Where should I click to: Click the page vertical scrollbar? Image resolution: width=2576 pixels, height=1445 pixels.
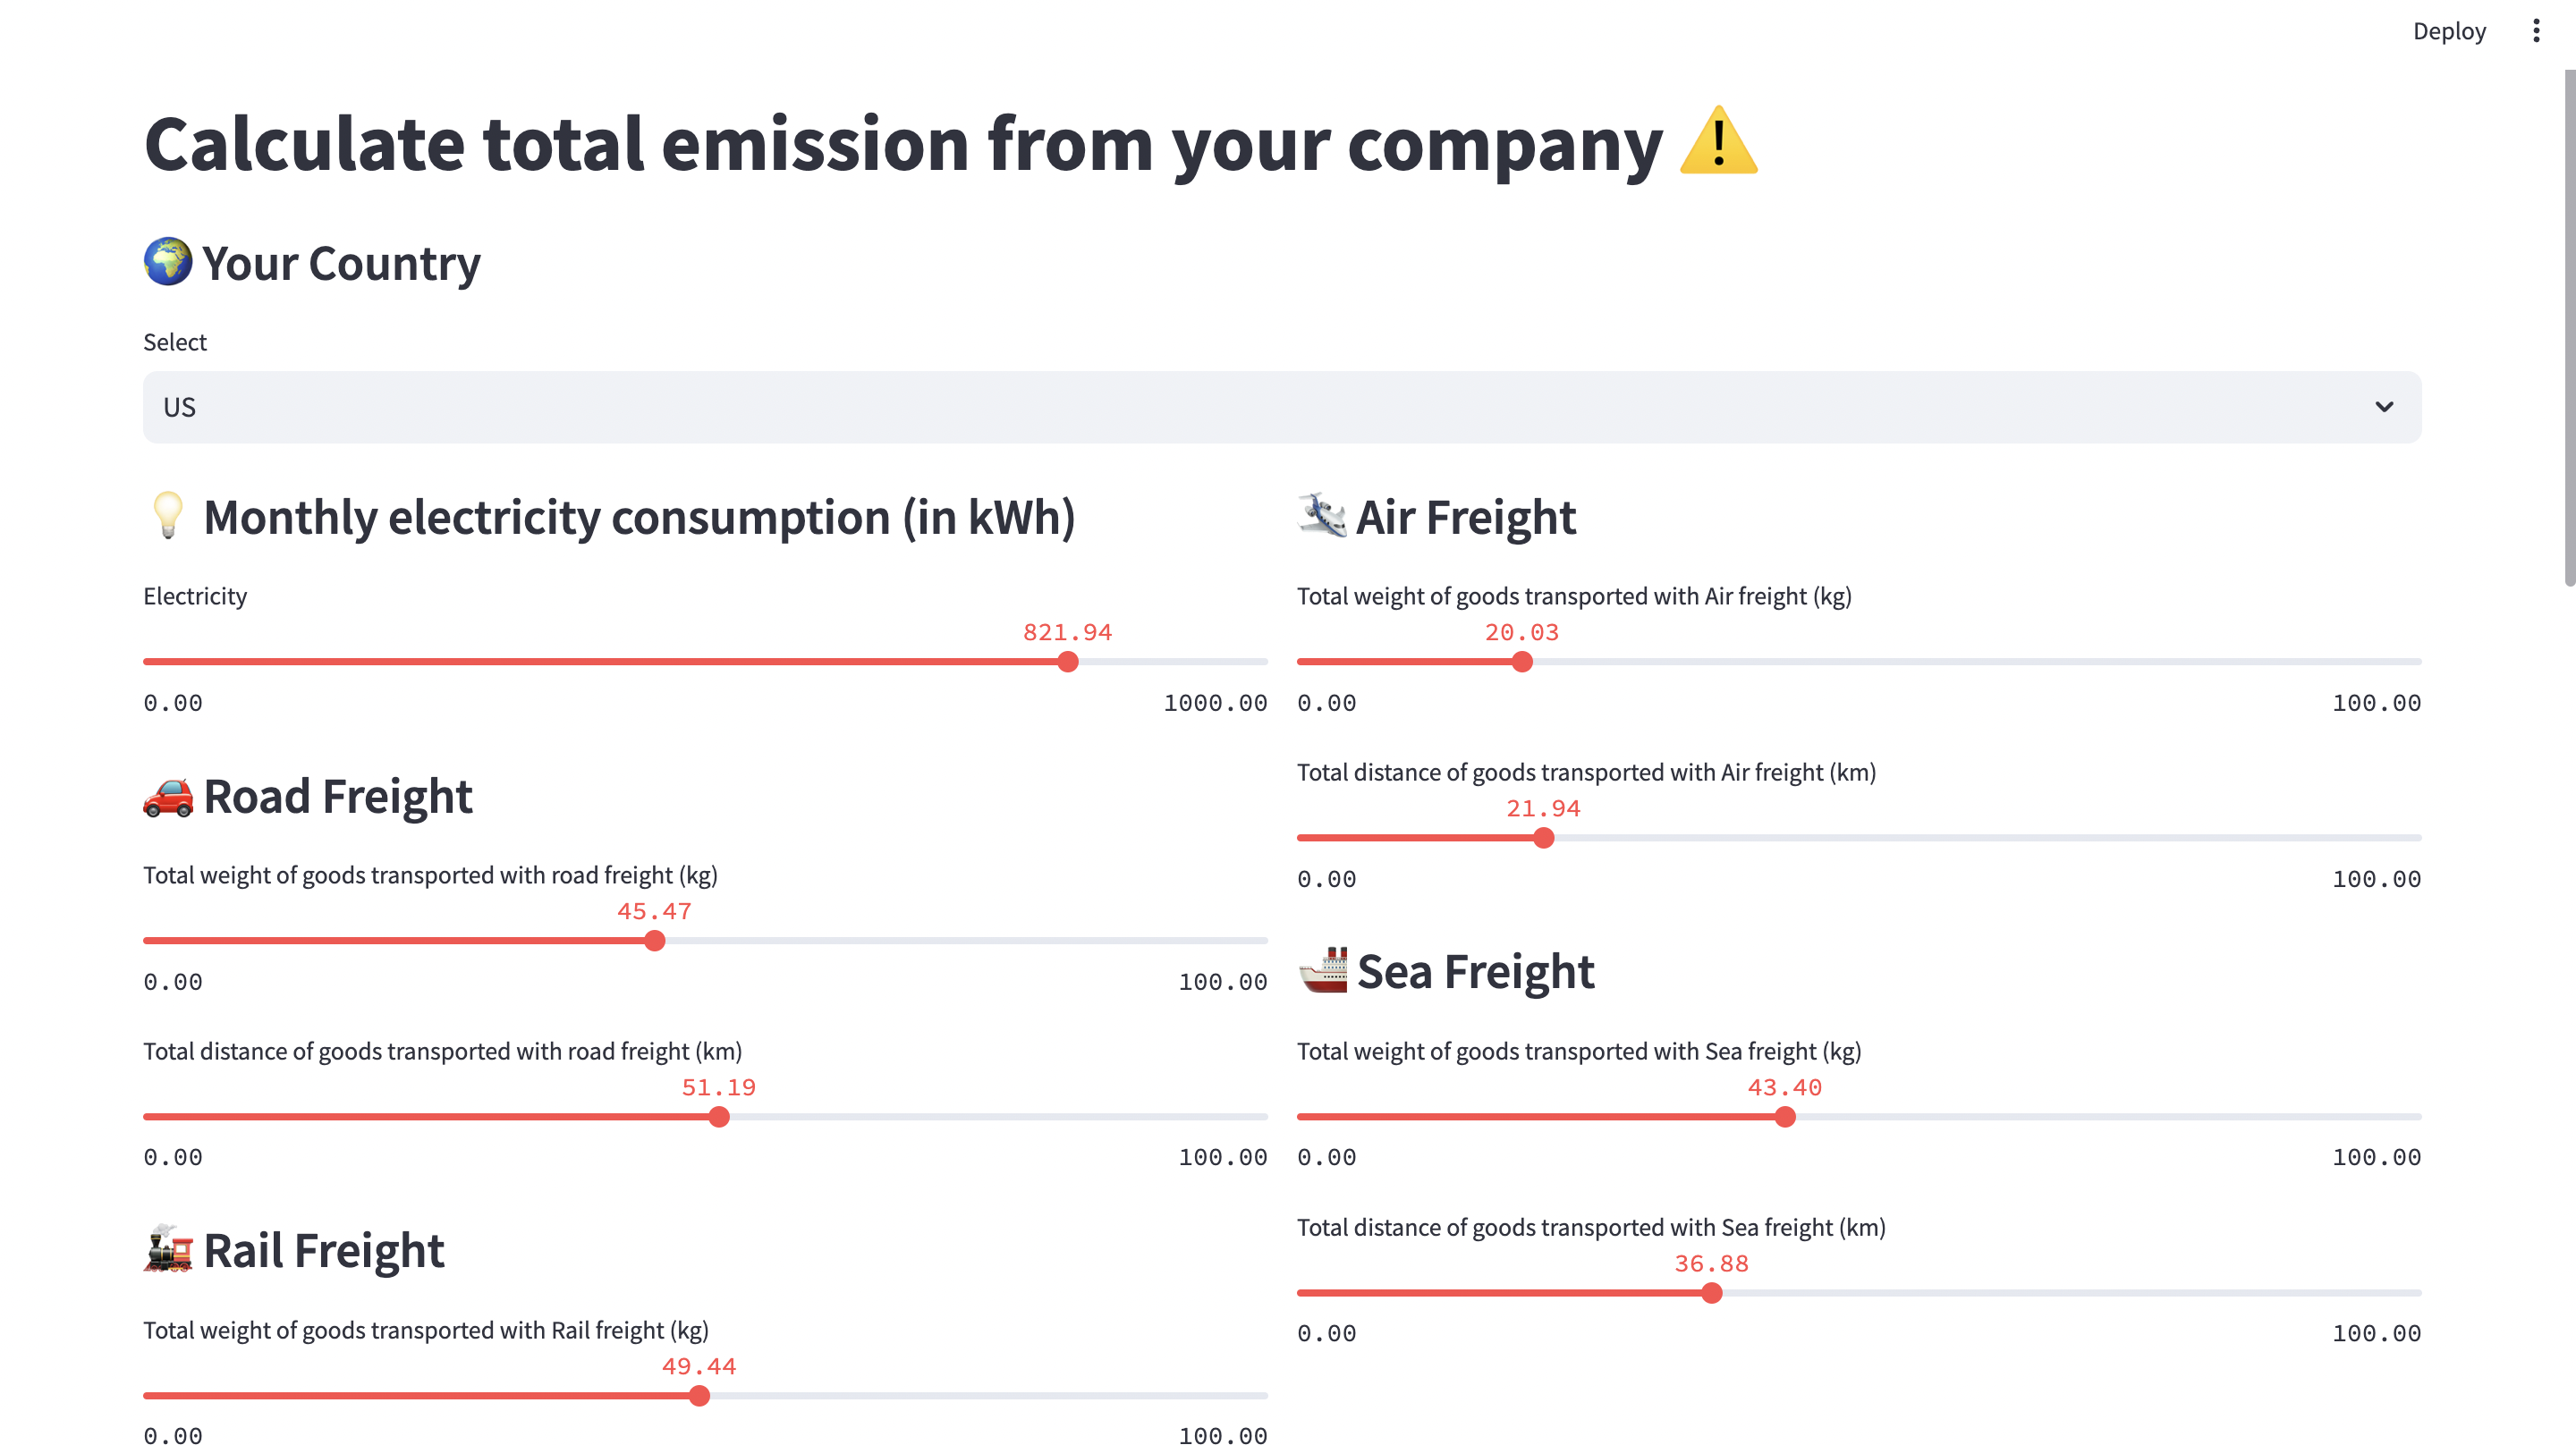2569,330
